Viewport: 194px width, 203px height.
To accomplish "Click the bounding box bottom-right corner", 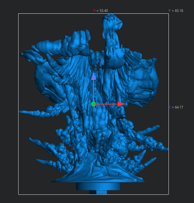I will click(168, 194).
